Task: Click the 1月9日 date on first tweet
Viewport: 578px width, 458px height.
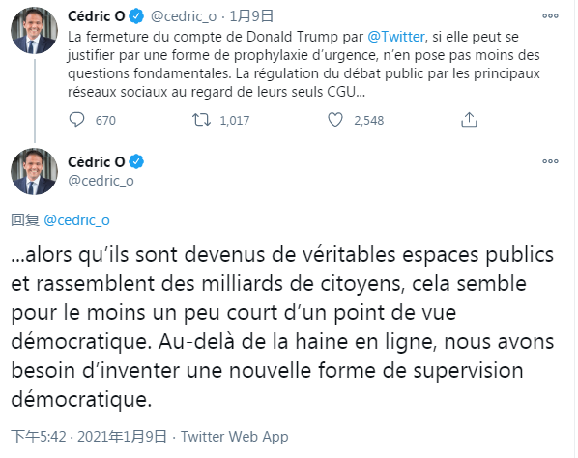Action: point(251,16)
